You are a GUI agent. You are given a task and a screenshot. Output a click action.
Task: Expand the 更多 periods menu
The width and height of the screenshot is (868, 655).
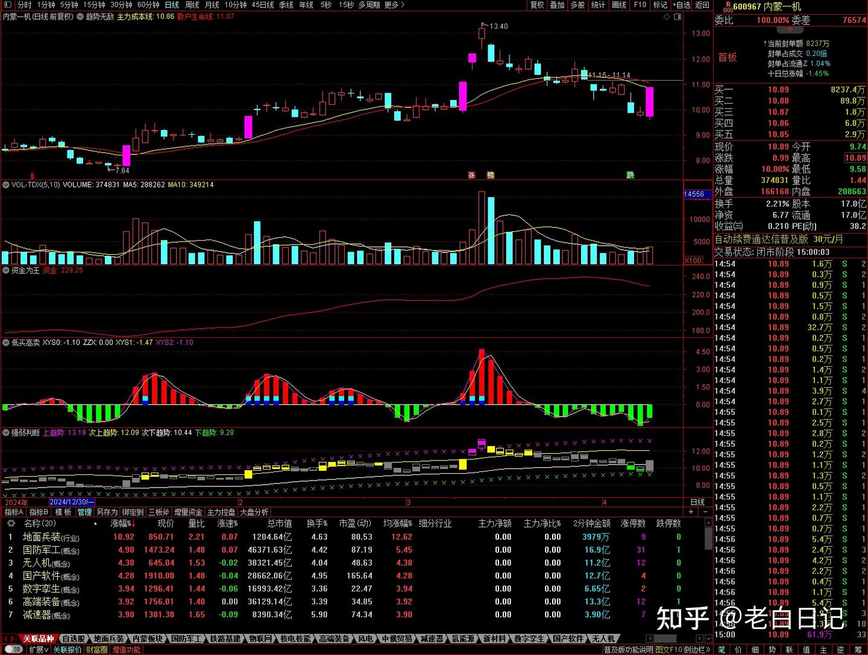tap(394, 5)
